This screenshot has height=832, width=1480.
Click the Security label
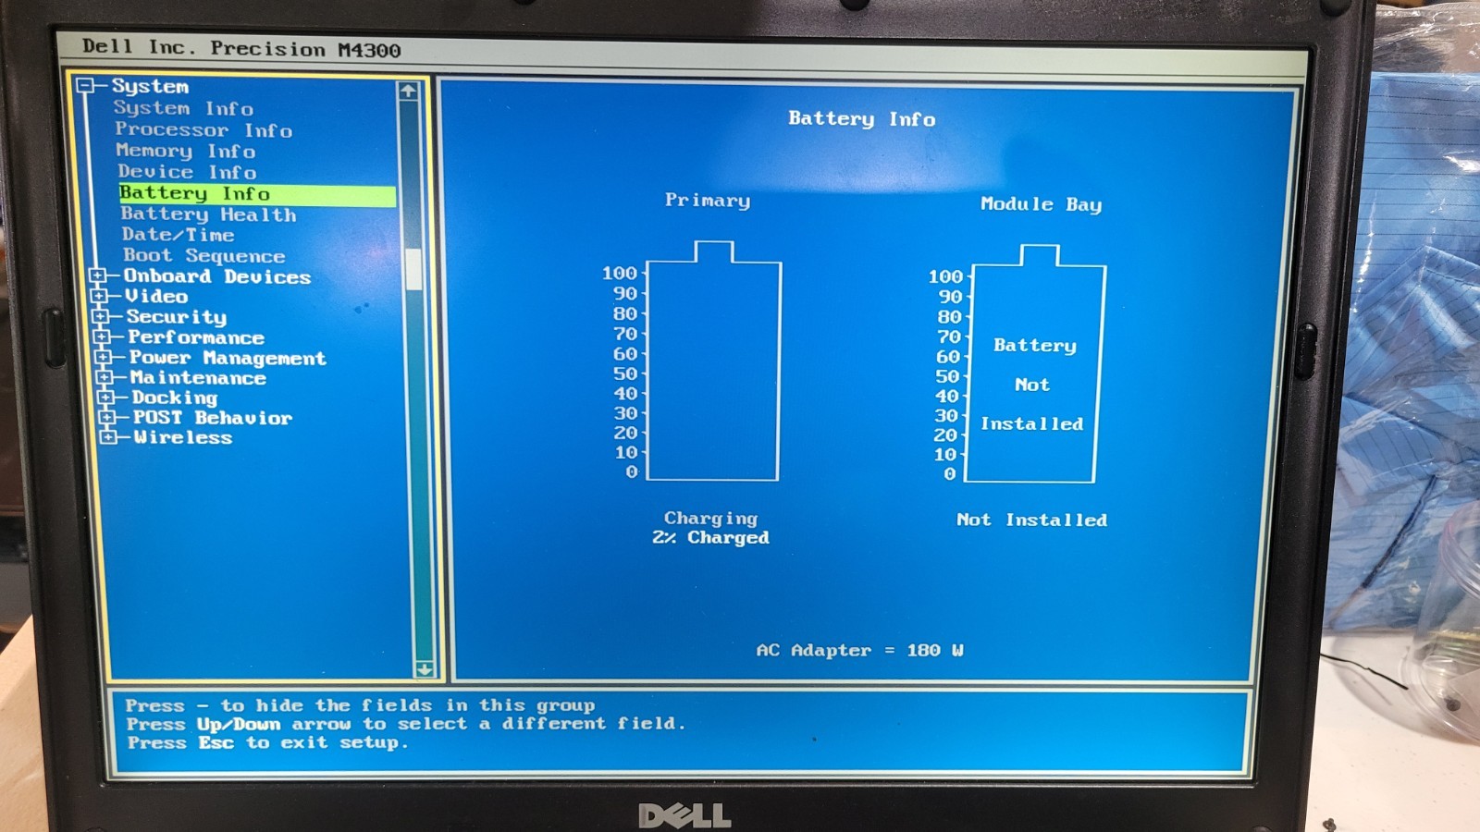pyautogui.click(x=176, y=317)
